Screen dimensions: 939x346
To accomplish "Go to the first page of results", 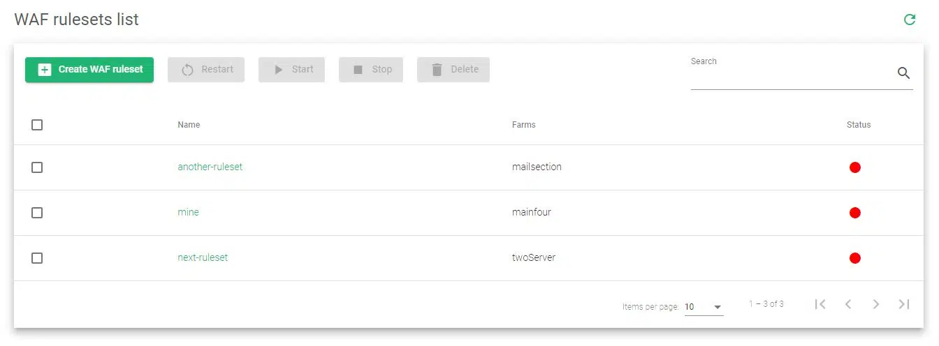I will [821, 304].
